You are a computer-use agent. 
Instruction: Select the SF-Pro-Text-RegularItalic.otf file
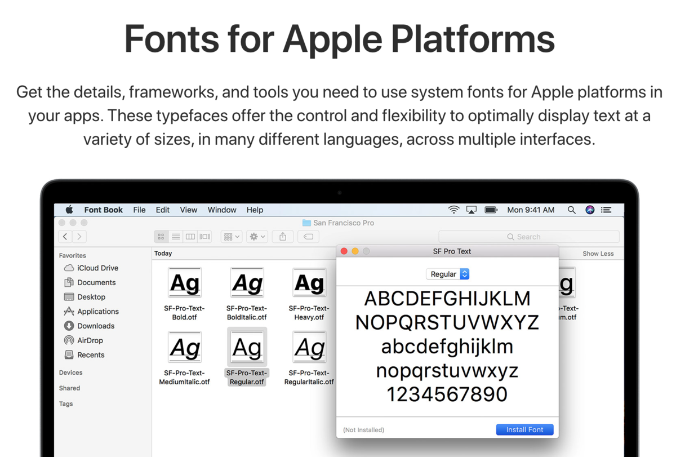coord(309,358)
